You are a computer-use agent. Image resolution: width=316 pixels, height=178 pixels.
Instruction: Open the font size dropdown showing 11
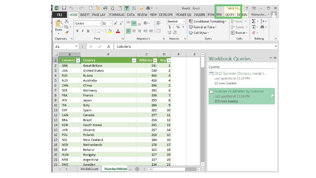pos(111,23)
